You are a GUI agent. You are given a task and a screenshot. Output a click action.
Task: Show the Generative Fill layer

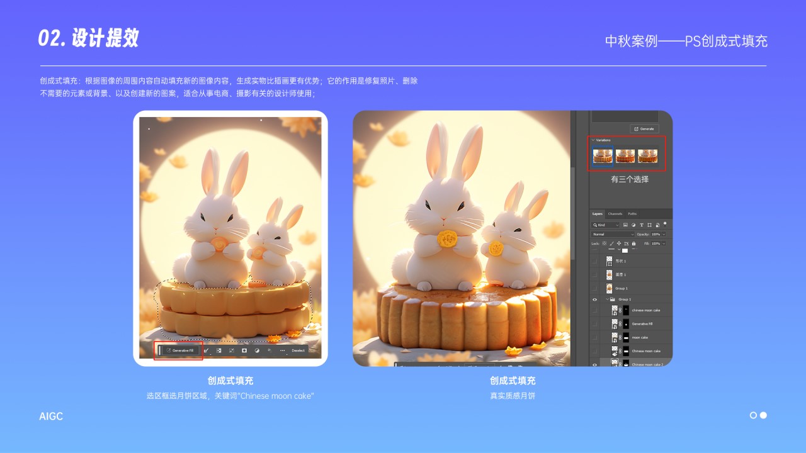pyautogui.click(x=593, y=323)
